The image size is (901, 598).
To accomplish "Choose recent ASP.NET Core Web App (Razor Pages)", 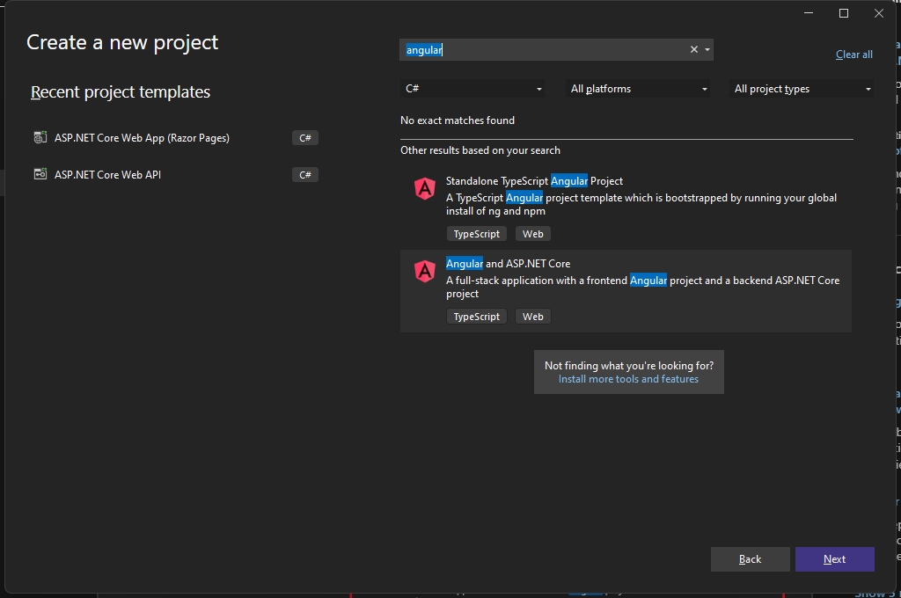I will tap(142, 138).
